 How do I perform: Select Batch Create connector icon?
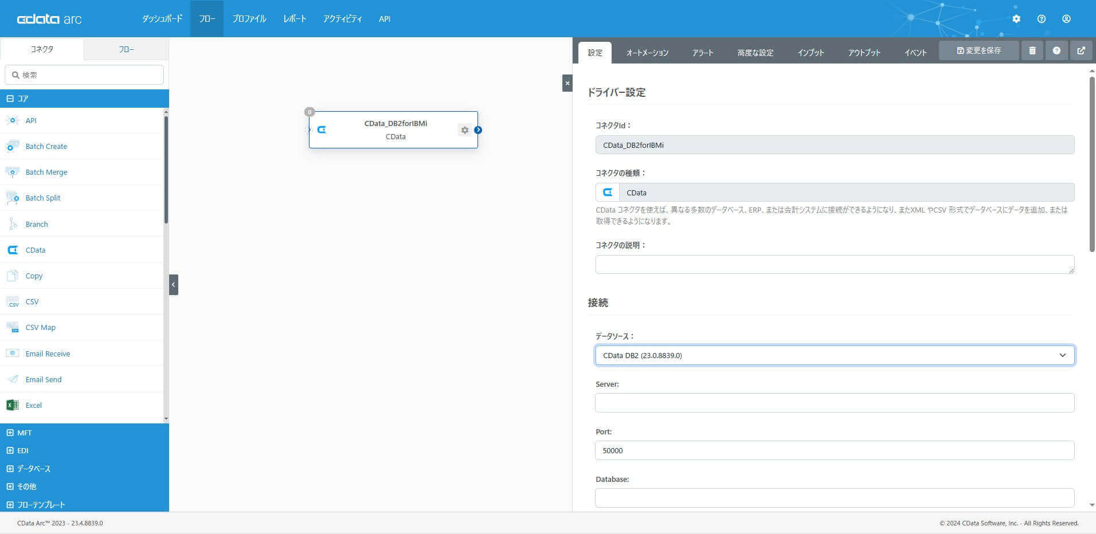12,146
